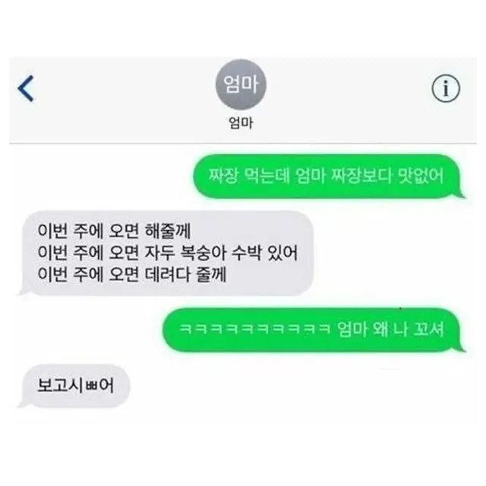Tap the gray 엄마 avatar circle
This screenshot has height=486, width=486.
[241, 84]
